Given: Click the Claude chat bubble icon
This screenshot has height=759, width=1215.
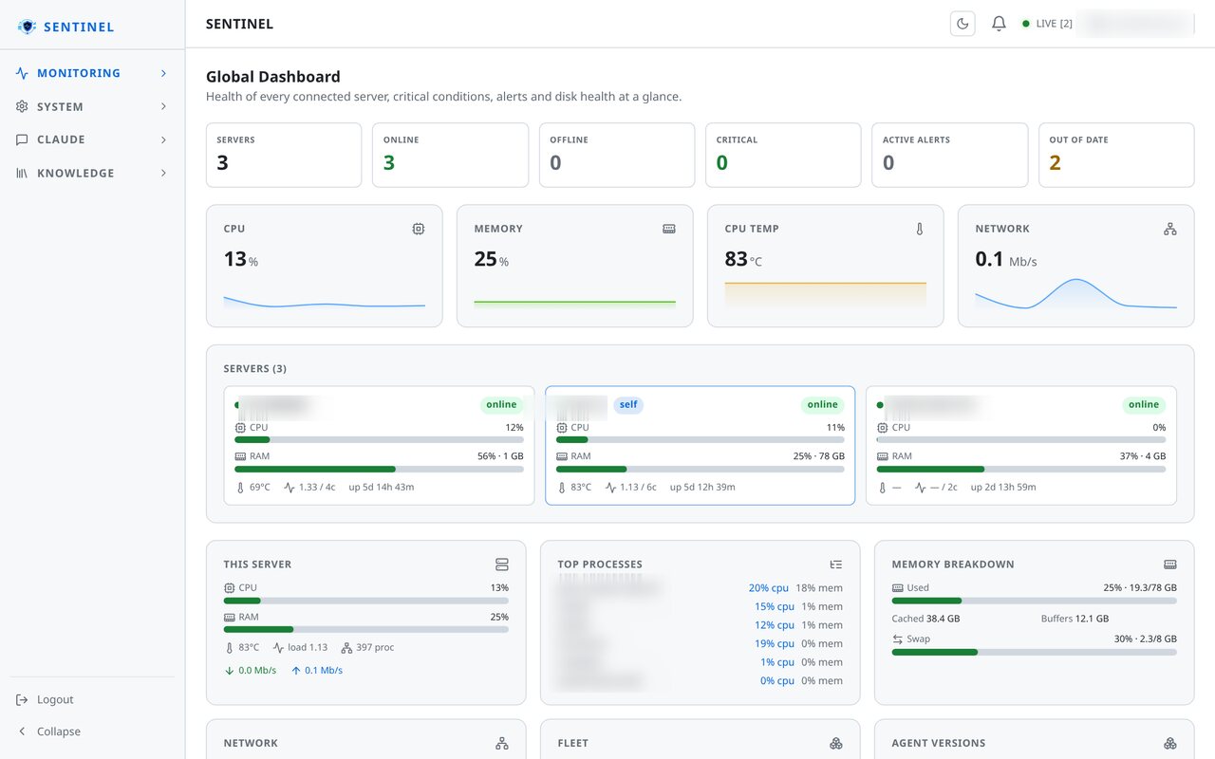Looking at the screenshot, I should pyautogui.click(x=22, y=139).
